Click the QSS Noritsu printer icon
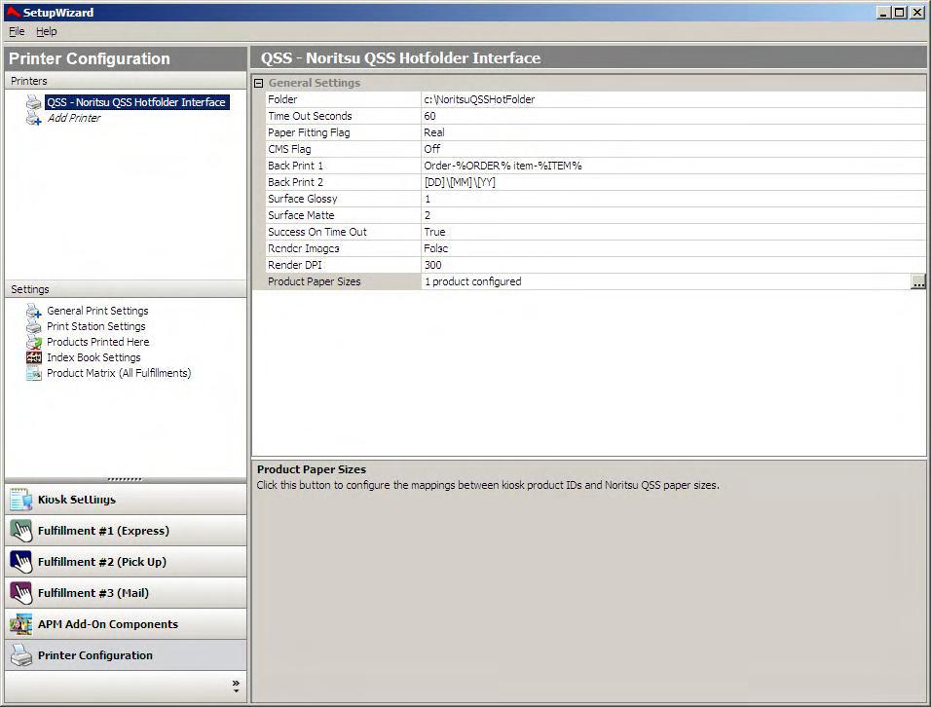The image size is (931, 707). point(34,102)
